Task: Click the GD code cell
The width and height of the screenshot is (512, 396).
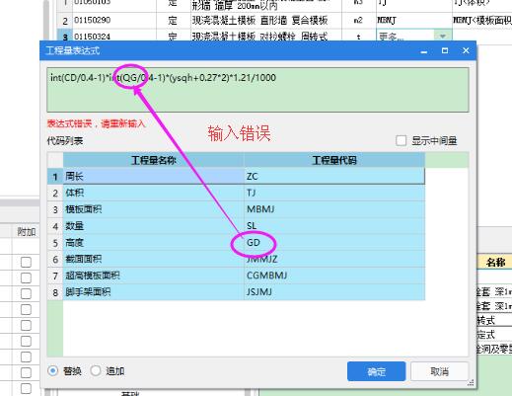Action: pos(334,243)
